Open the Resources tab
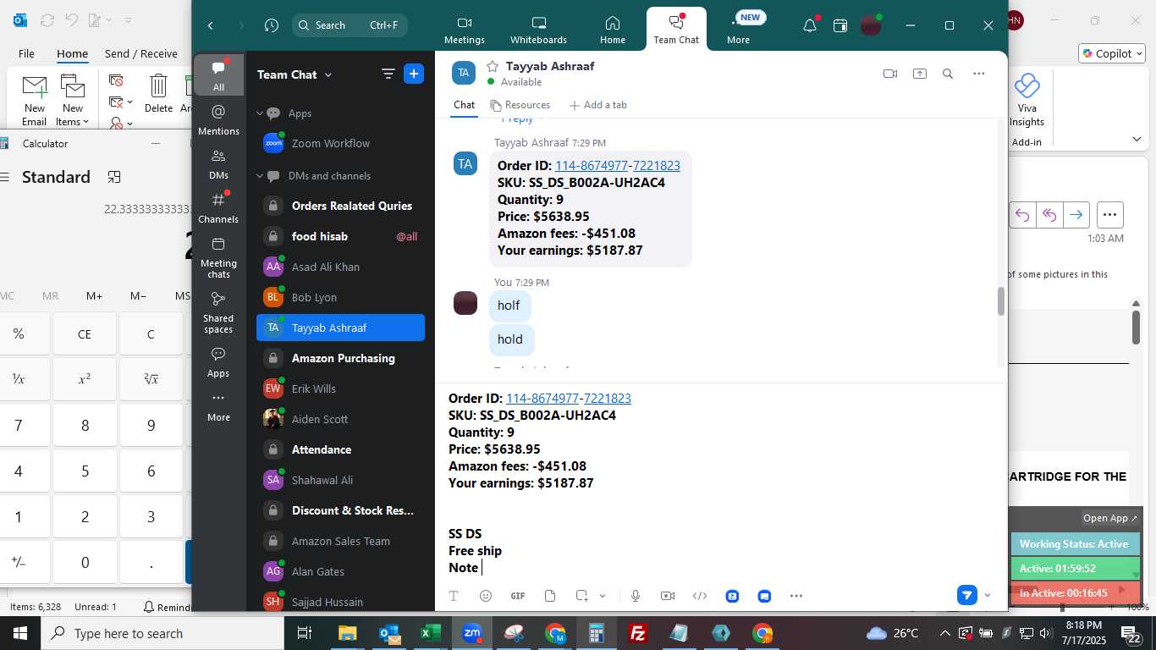1156x650 pixels. [x=520, y=105]
